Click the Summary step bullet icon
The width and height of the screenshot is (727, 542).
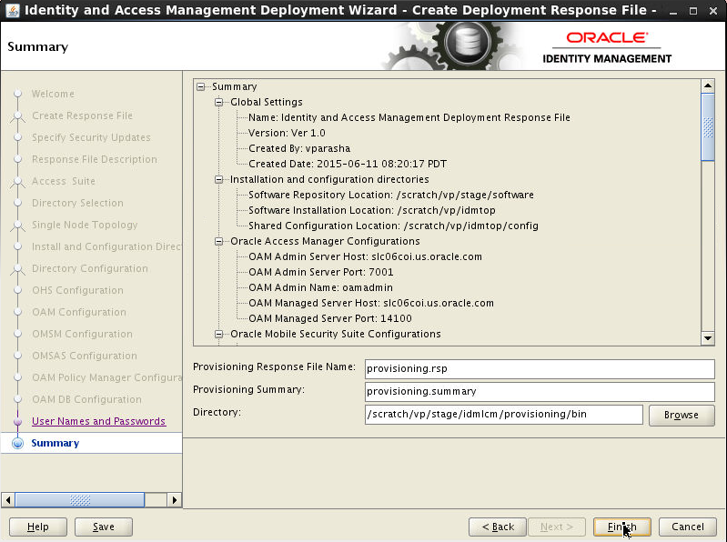coord(17,443)
